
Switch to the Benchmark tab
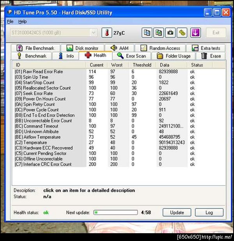pyautogui.click(x=31, y=56)
